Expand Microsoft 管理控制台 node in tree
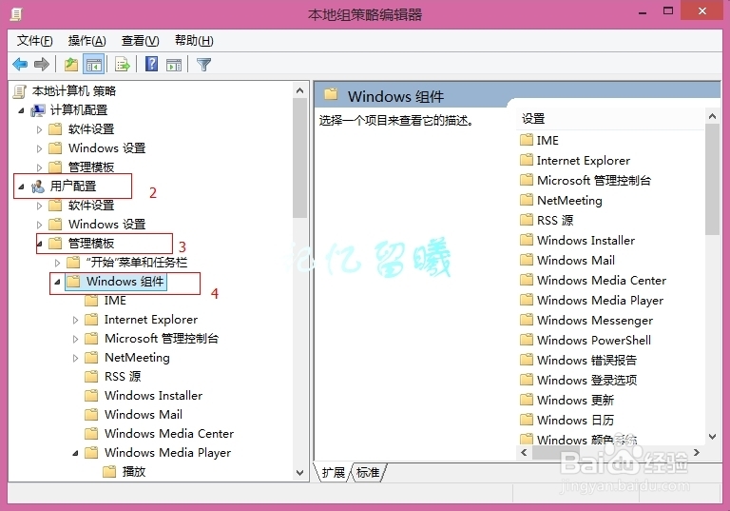The width and height of the screenshot is (730, 511). tap(75, 339)
